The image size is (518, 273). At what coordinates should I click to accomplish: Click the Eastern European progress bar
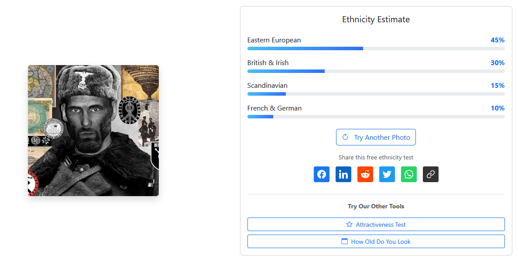pyautogui.click(x=376, y=48)
